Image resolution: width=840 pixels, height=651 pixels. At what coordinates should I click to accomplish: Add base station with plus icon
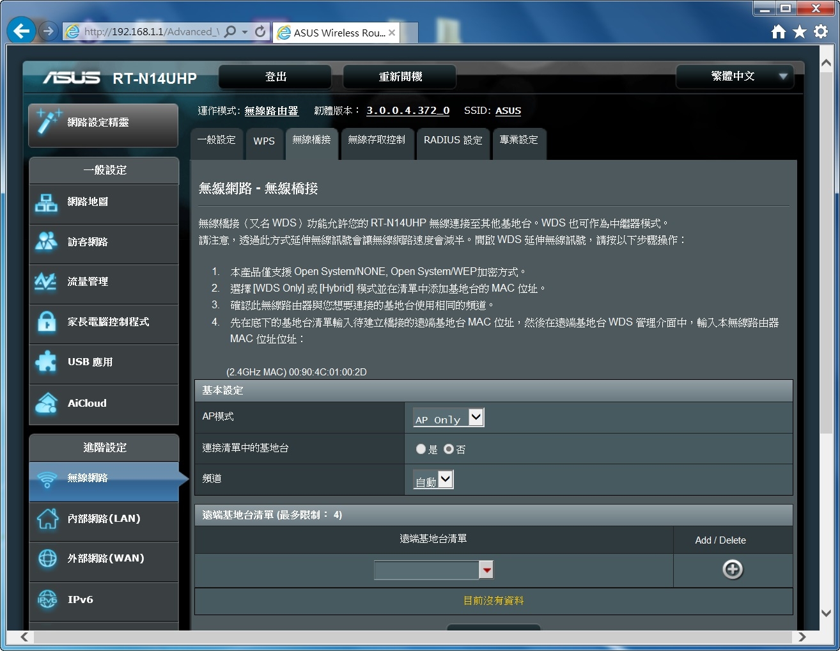coord(733,569)
